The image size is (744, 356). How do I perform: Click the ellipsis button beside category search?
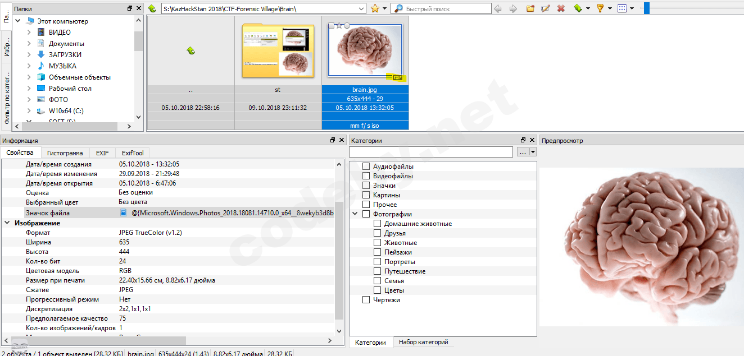point(522,152)
